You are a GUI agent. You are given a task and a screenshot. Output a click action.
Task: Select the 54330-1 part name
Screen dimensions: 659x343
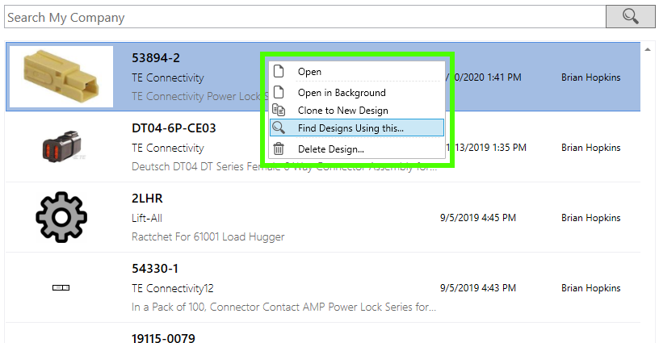155,268
